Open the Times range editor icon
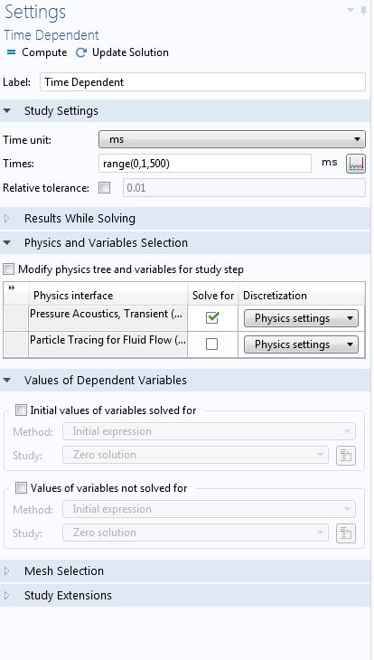This screenshot has width=374, height=660. [x=356, y=164]
